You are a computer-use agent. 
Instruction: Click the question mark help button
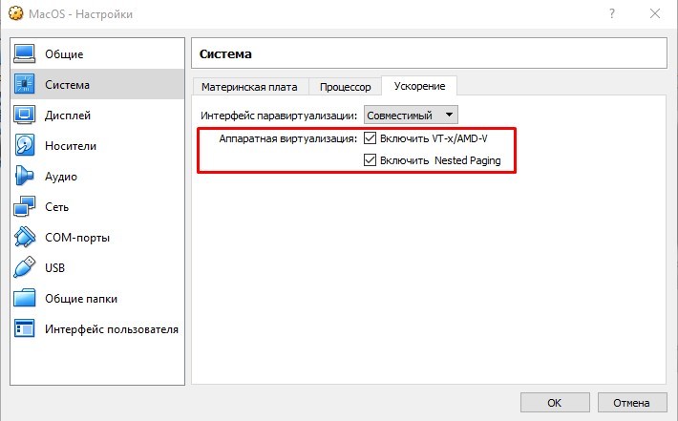610,14
